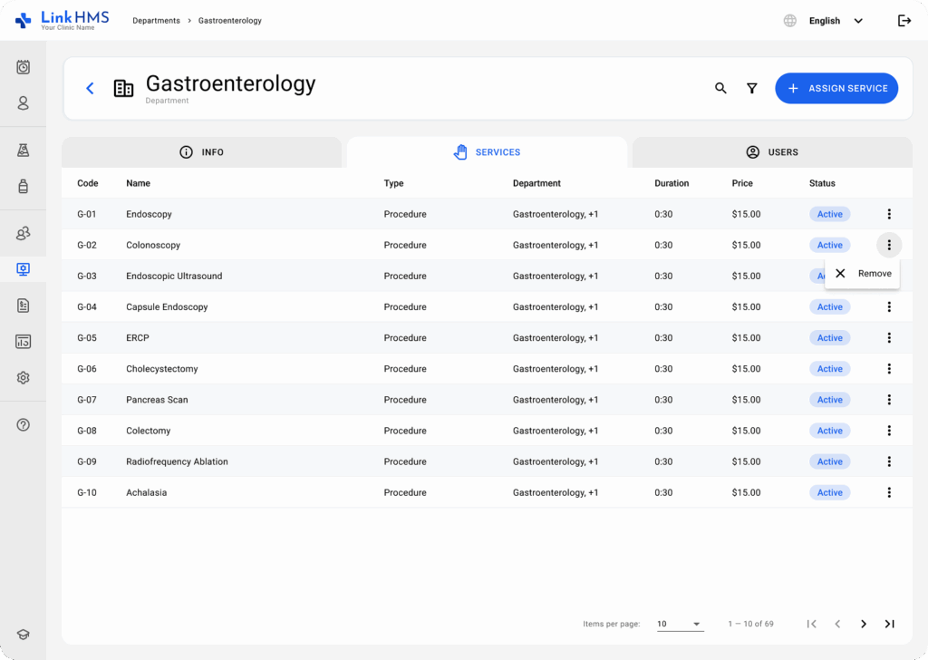Open the appointments calendar icon in sidebar
Viewport: 928px width, 660px height.
(23, 67)
